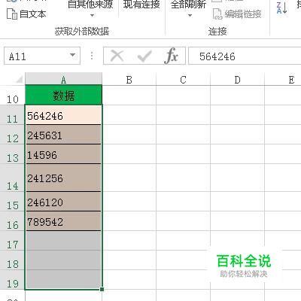
Task: Open the 全部刷新 dropdown arrow
Action: click(x=190, y=16)
